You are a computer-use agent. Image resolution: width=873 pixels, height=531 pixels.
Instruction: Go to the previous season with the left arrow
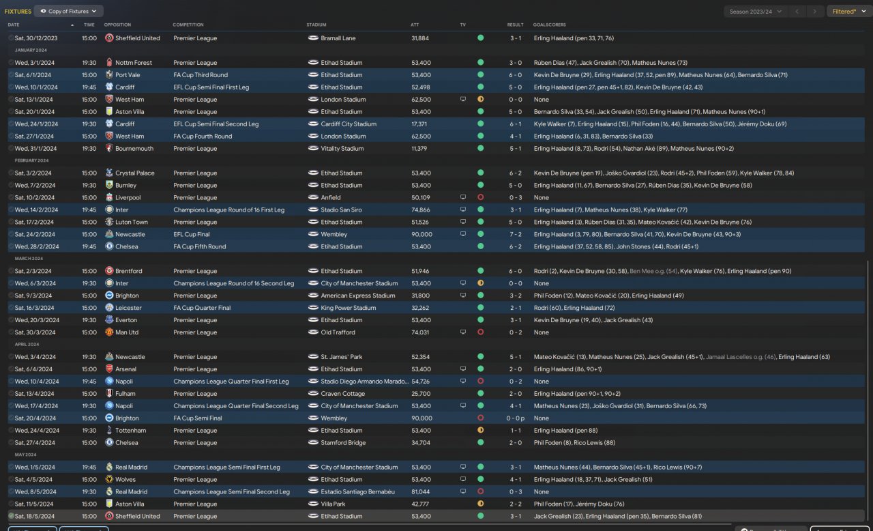point(797,11)
